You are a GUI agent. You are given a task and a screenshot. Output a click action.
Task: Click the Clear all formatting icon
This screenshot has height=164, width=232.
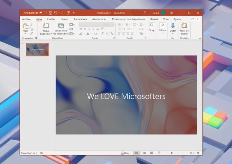pos(112,34)
